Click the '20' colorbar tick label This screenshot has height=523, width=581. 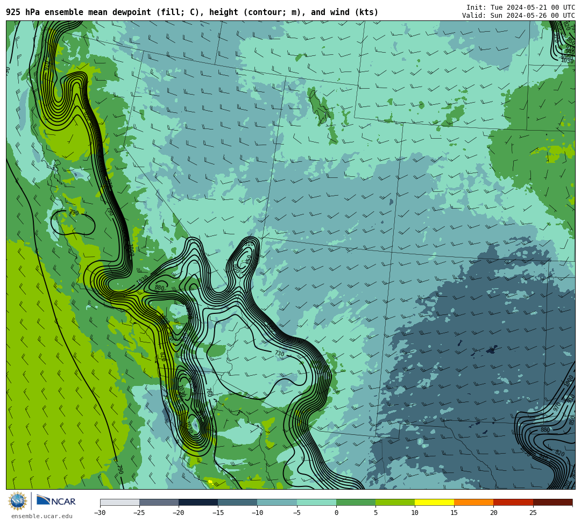coord(493,513)
